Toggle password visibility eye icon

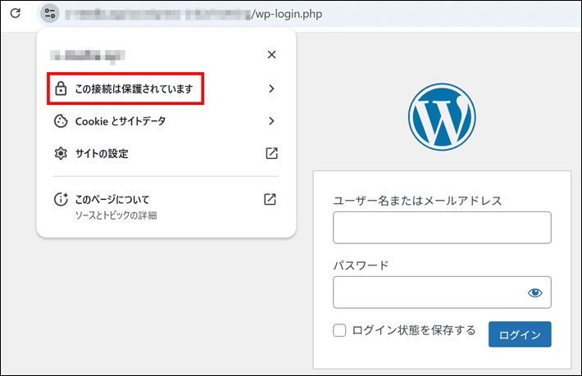534,293
